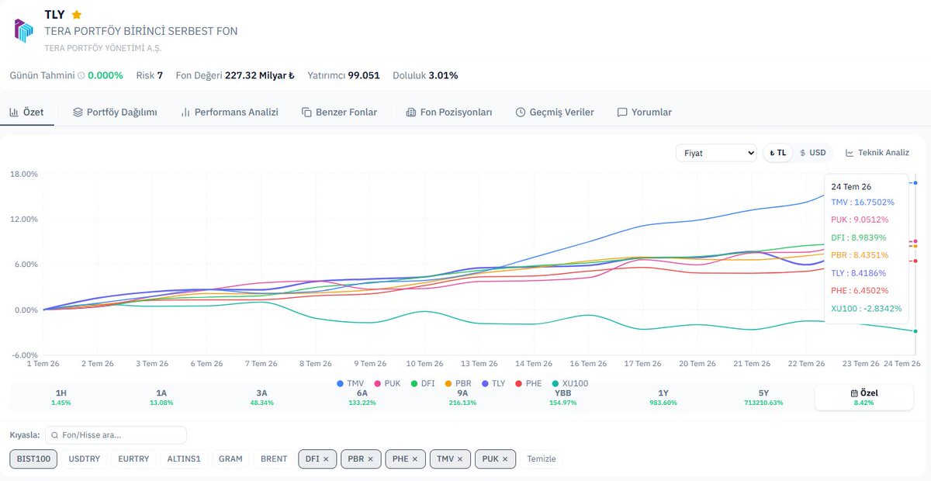
Task: Open Teknik Analiz view
Action: [877, 153]
